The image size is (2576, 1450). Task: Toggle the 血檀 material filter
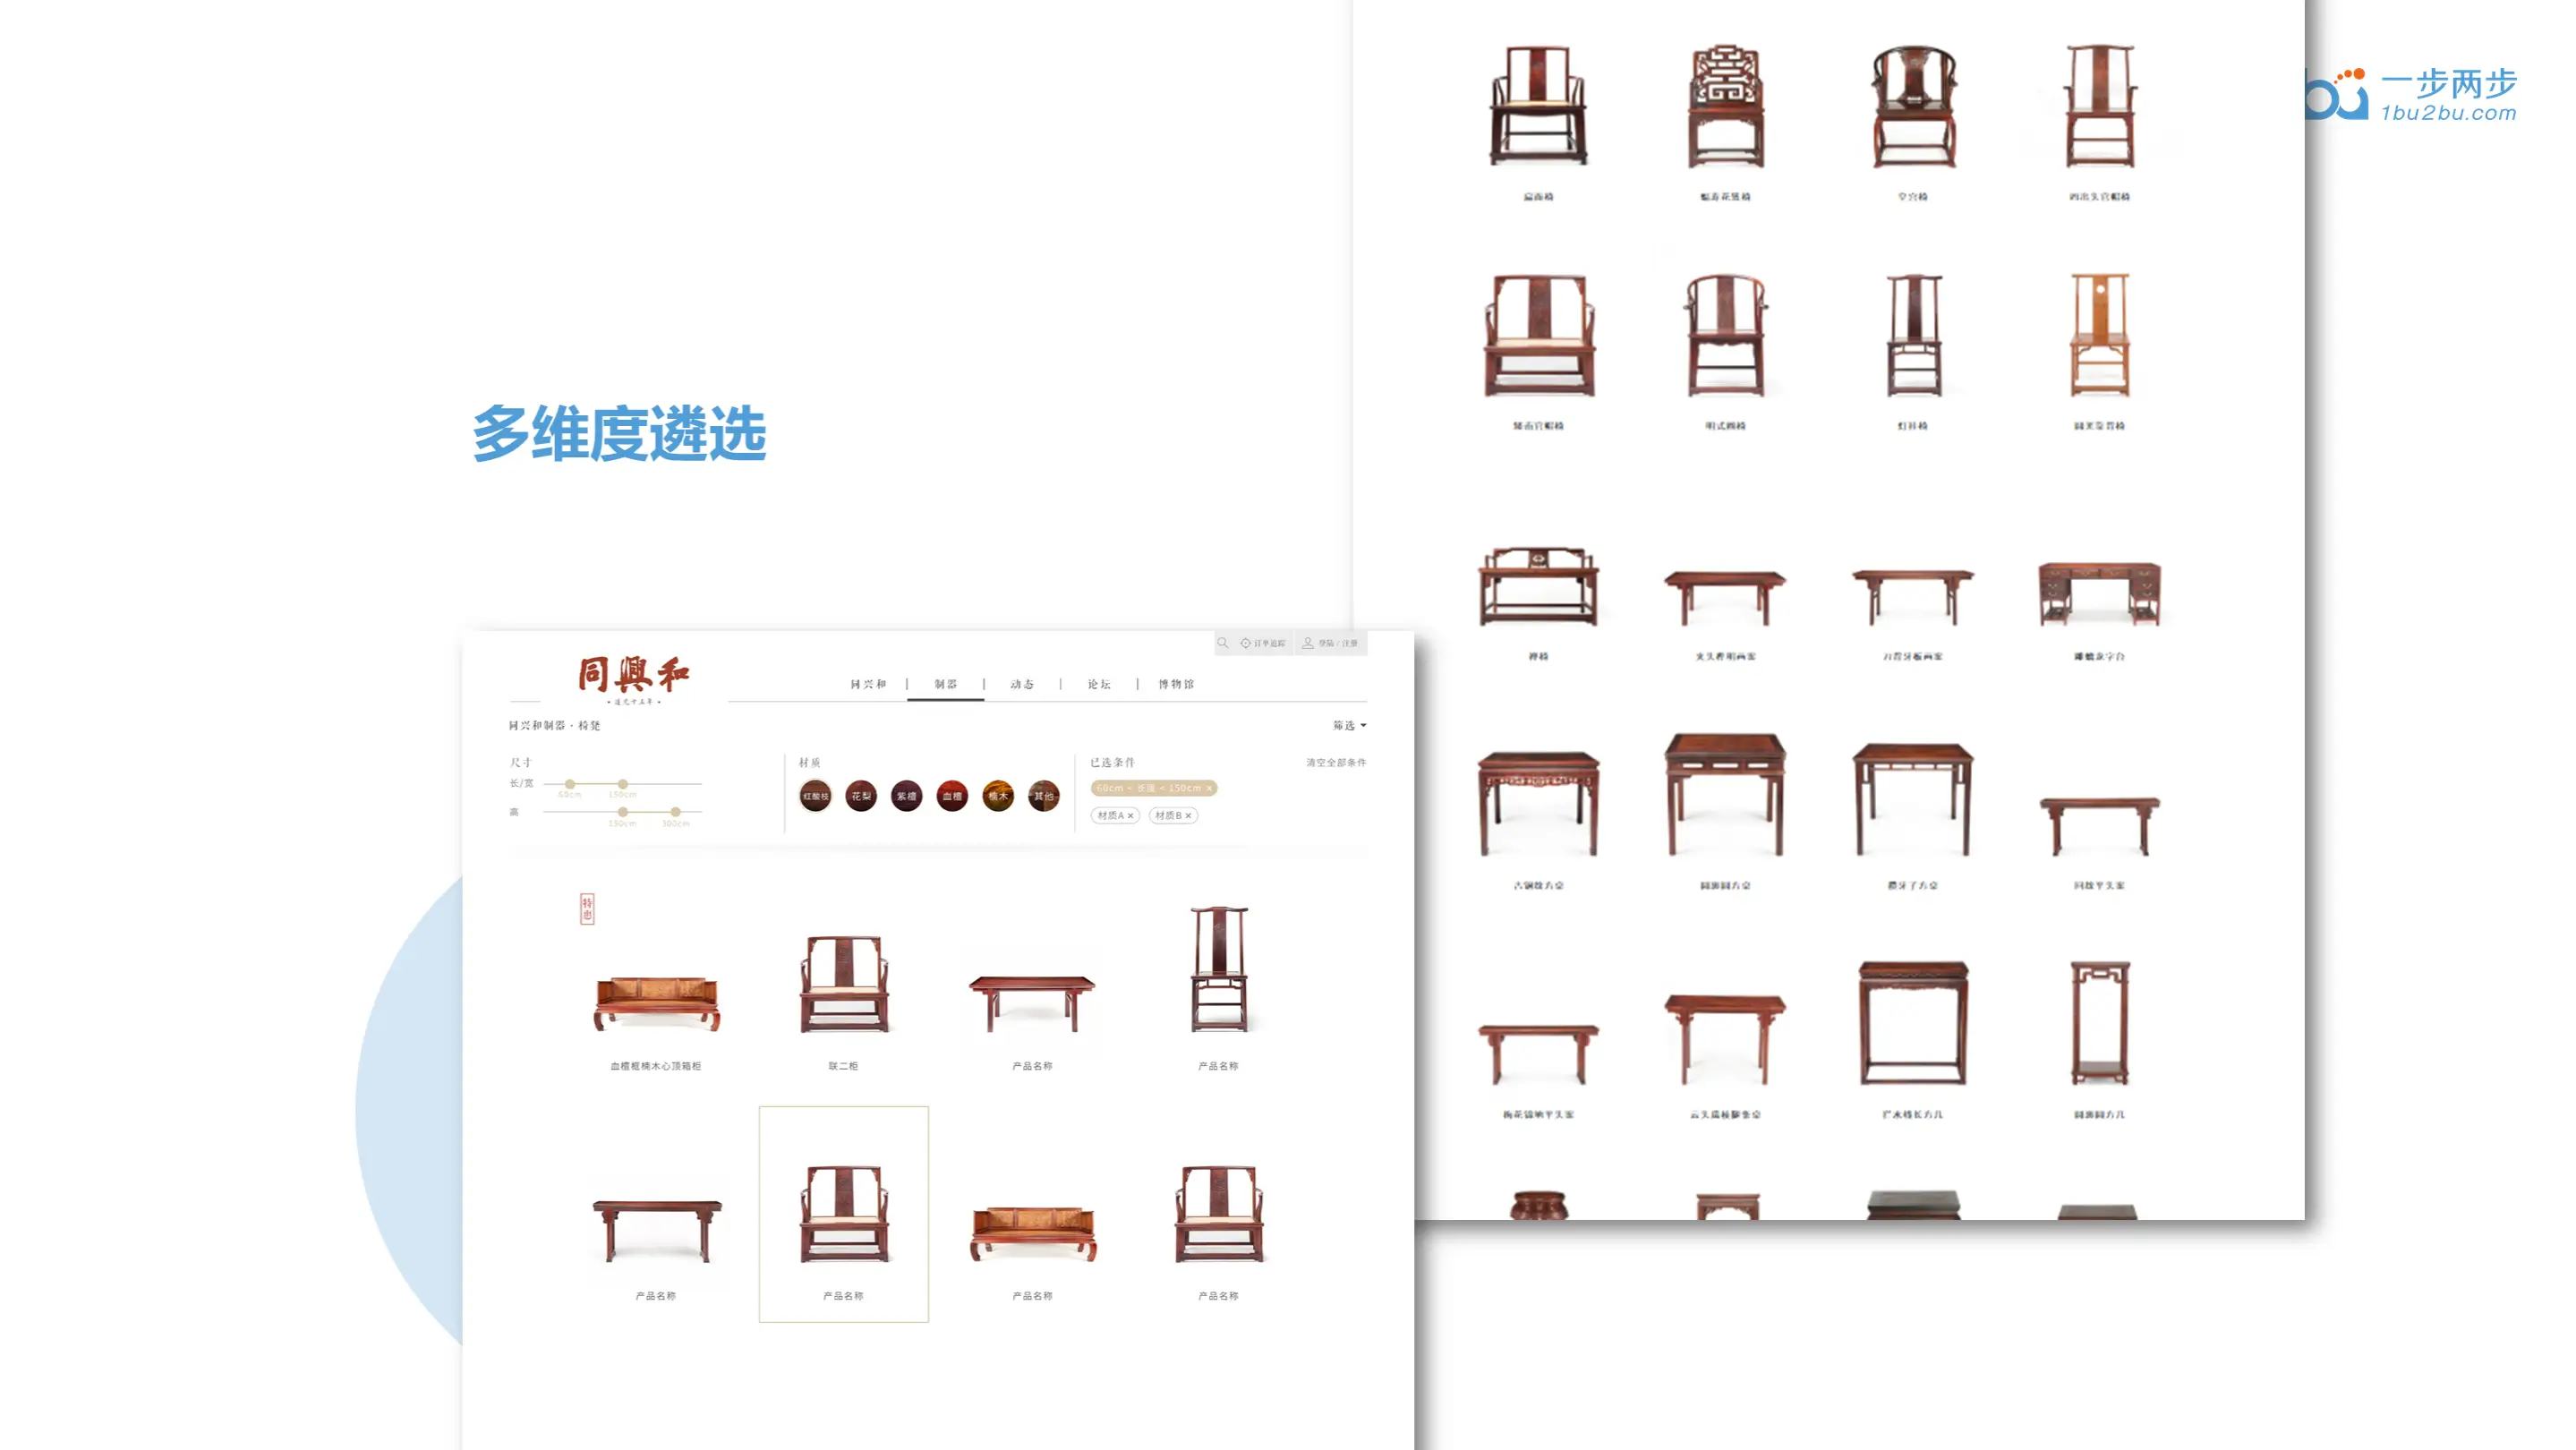tap(952, 796)
